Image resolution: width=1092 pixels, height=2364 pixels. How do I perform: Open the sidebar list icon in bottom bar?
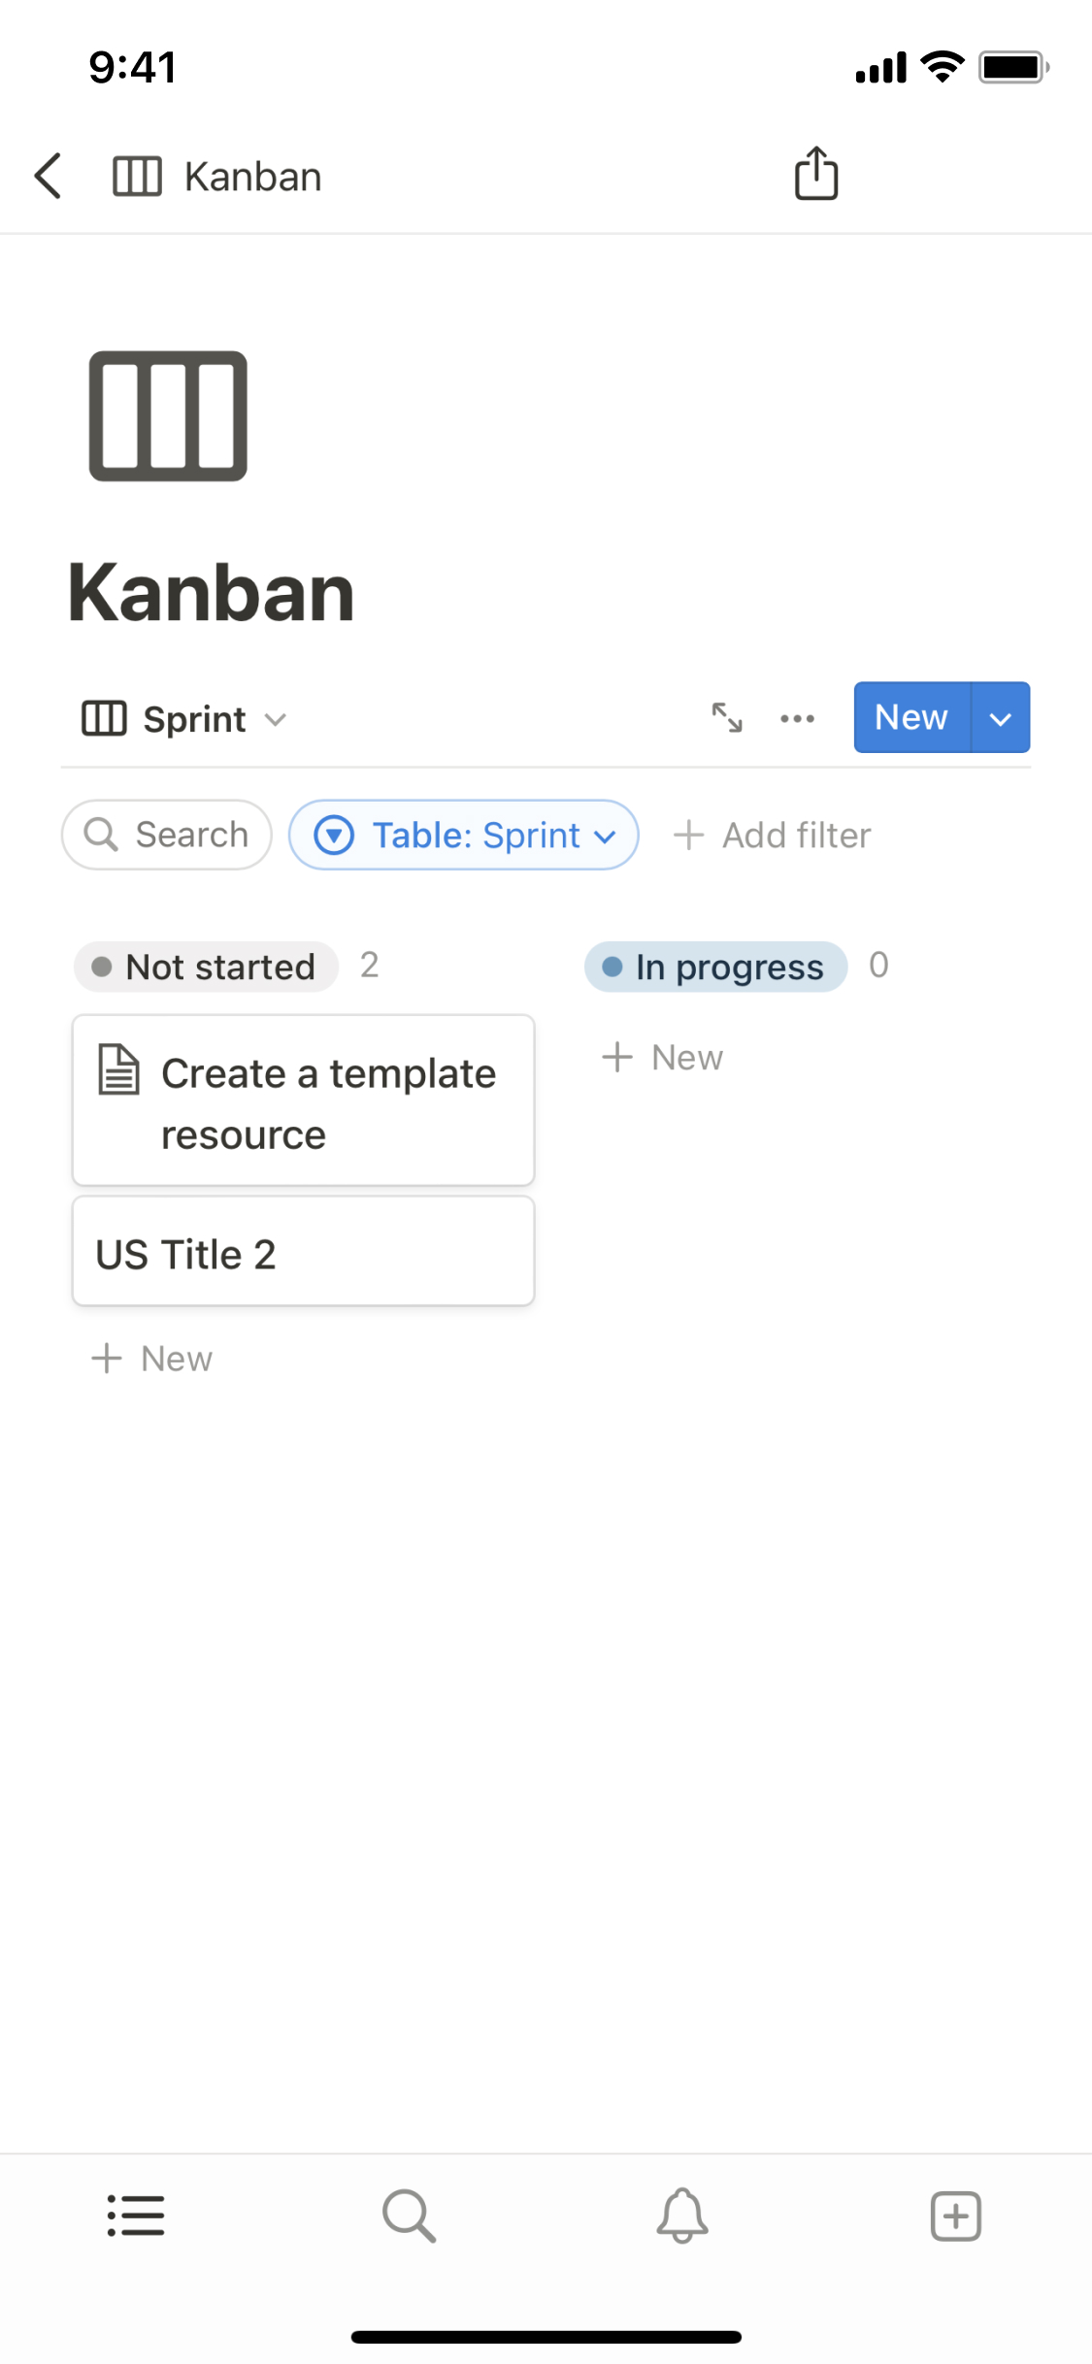pos(136,2216)
